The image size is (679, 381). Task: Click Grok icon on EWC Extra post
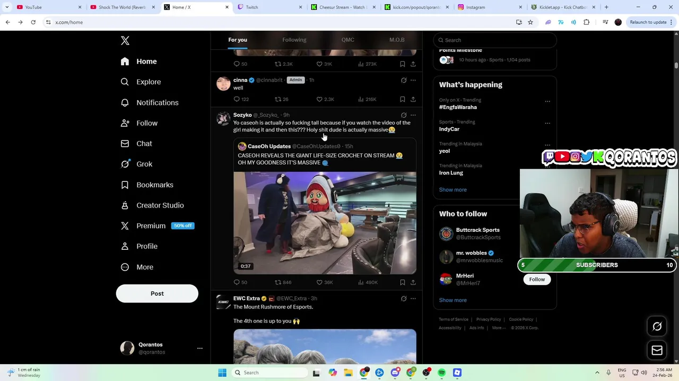click(404, 298)
